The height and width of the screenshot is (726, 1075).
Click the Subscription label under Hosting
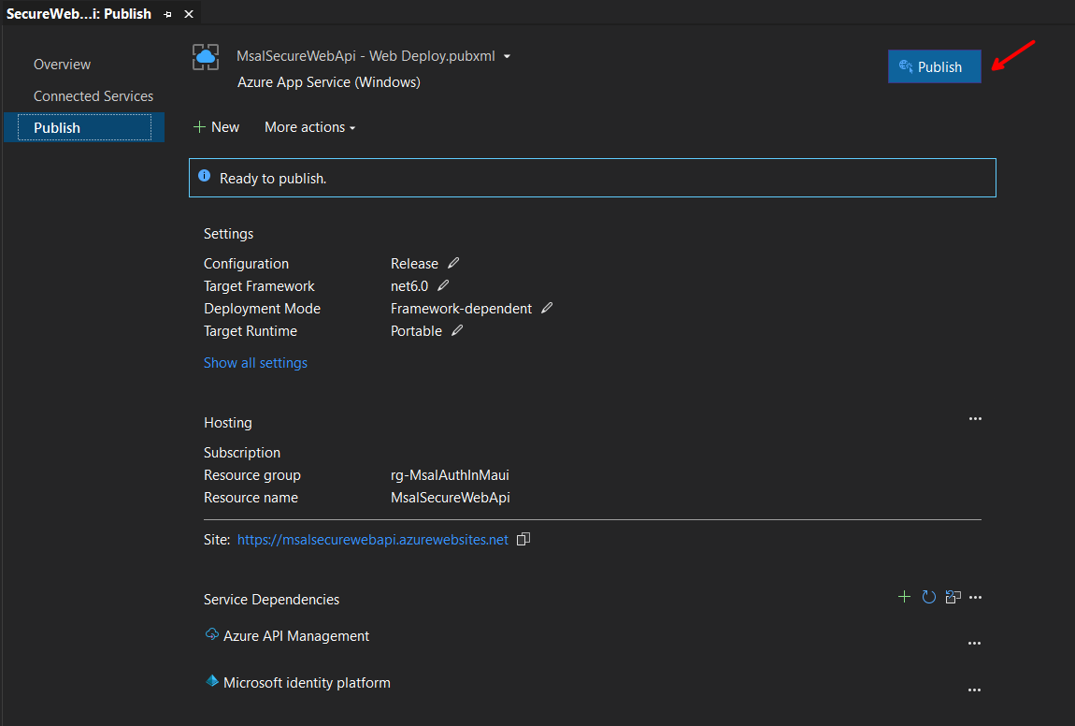click(242, 453)
